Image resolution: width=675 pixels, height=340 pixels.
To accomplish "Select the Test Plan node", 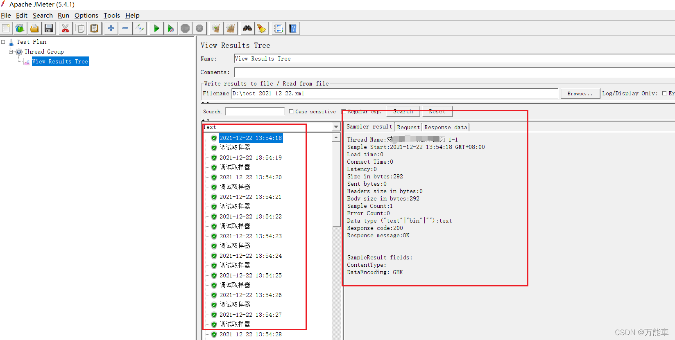I will tap(32, 42).
